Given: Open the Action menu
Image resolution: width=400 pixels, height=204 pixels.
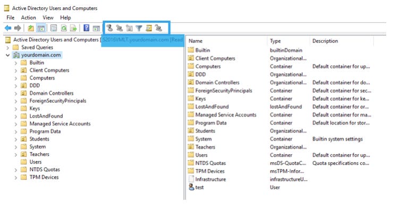Looking at the screenshot, I should tap(28, 17).
